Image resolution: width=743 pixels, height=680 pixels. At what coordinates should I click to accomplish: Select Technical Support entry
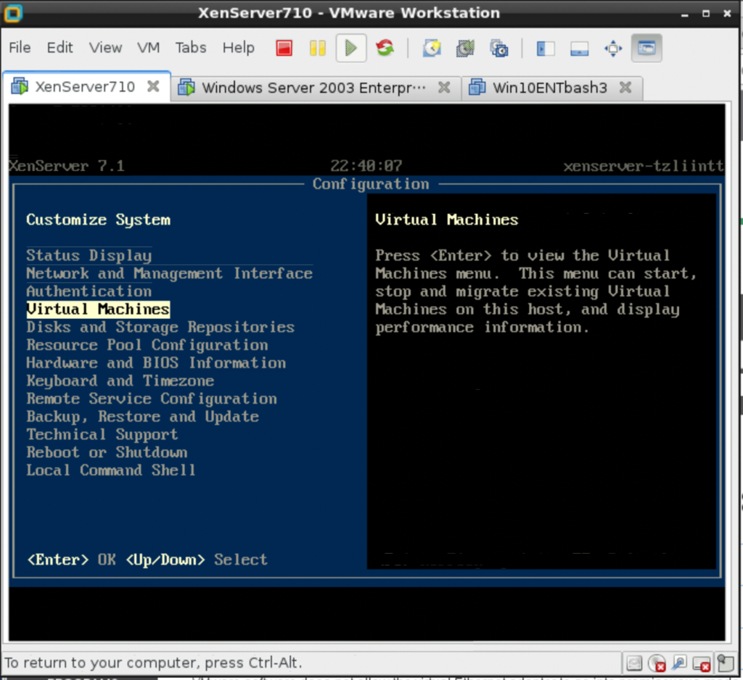coord(102,435)
